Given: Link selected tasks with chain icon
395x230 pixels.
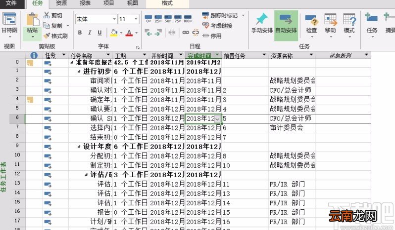Looking at the screenshot, I should pos(186,33).
